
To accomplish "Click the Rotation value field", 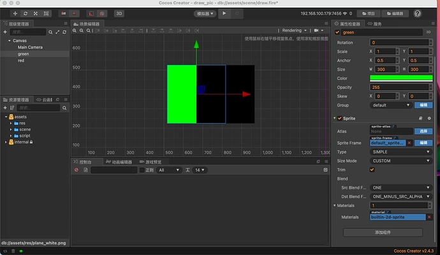I will click(x=400, y=42).
